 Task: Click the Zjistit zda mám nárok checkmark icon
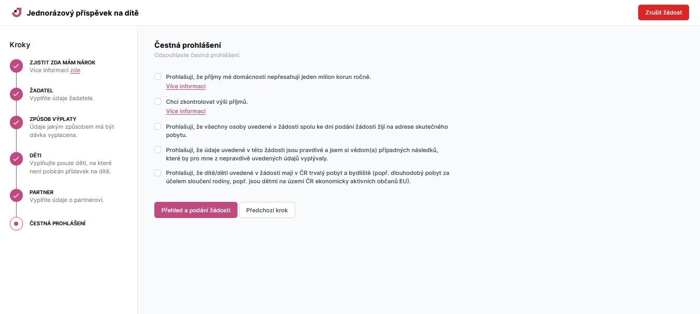(16, 66)
